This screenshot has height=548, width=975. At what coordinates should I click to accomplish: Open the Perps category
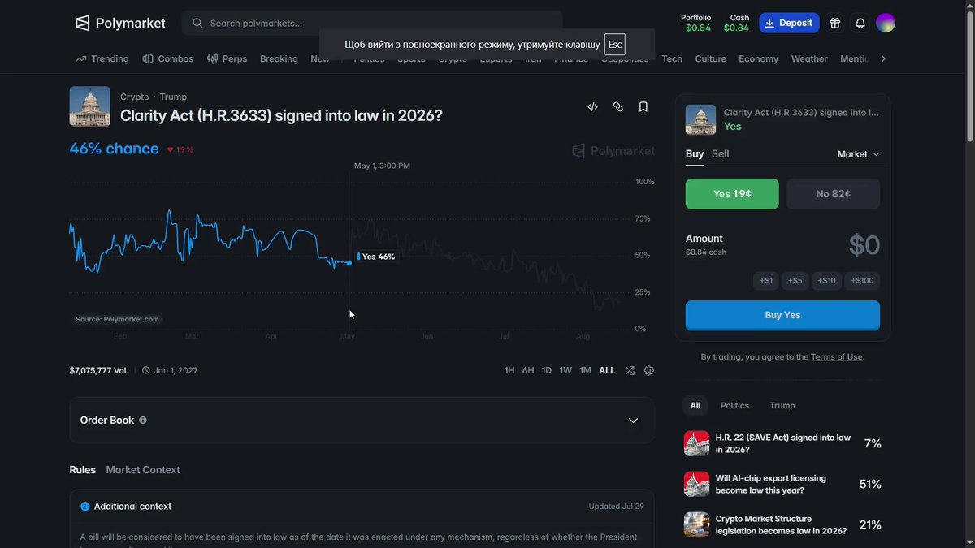(227, 58)
